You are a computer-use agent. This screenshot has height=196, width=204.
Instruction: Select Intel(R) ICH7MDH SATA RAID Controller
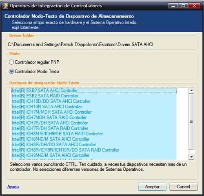(94, 118)
